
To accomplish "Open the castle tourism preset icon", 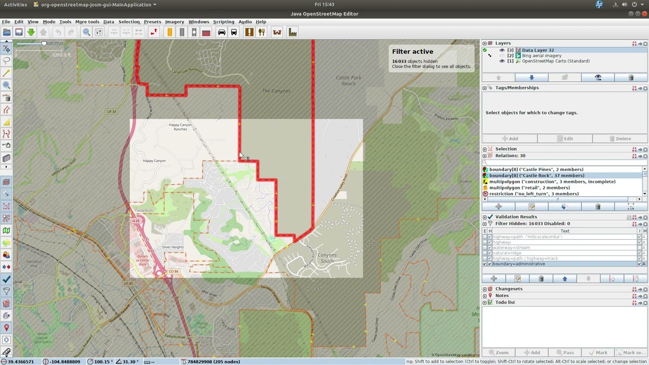I will coord(277,32).
